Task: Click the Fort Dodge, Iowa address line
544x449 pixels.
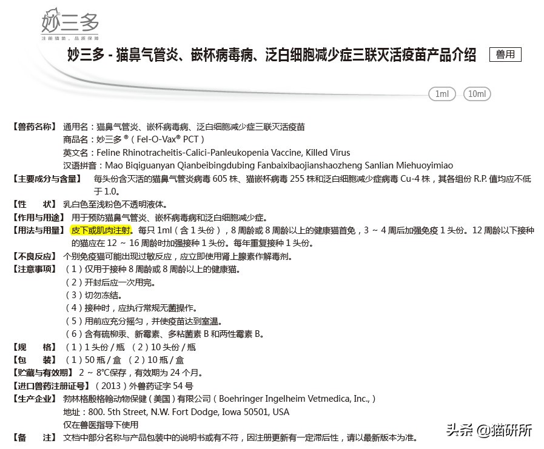Action: tap(176, 412)
